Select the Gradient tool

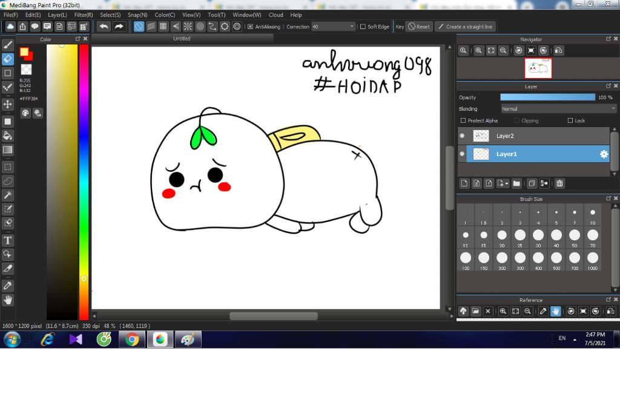(x=7, y=150)
